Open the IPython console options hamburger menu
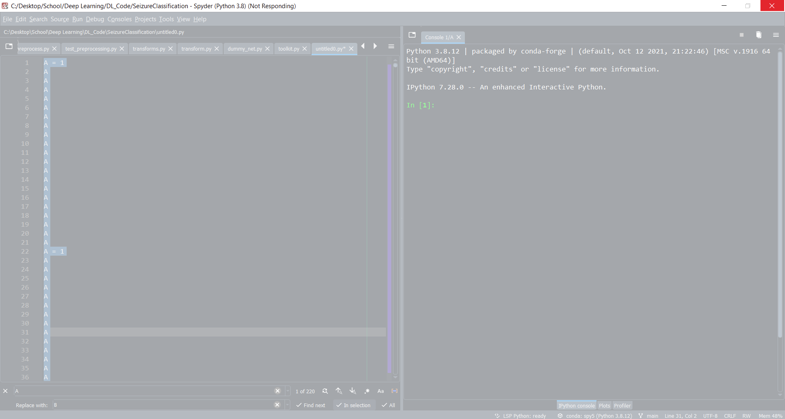This screenshot has width=785, height=419. (776, 35)
